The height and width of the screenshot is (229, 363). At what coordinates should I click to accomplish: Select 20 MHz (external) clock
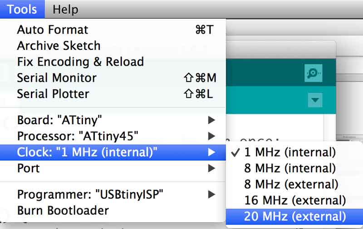[x=294, y=216]
